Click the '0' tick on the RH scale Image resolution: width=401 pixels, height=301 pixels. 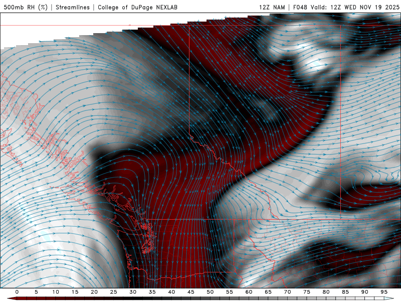pos(17,292)
